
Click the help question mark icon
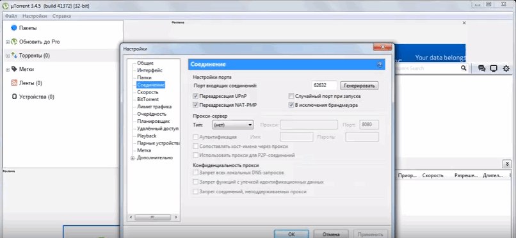[380, 65]
